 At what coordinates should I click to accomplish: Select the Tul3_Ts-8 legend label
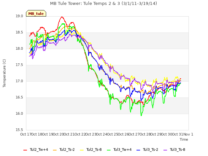pyautogui.click(x=177, y=149)
